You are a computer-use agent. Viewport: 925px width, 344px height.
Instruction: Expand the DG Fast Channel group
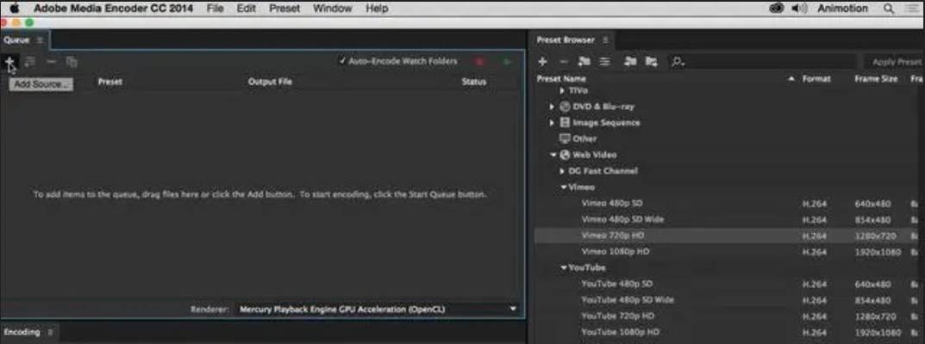[563, 171]
